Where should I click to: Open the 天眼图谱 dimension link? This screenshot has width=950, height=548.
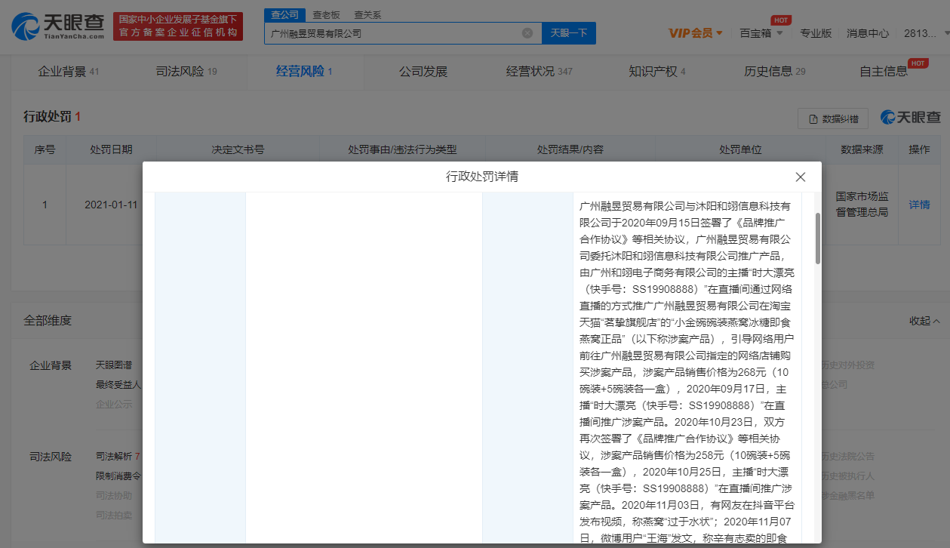(113, 365)
